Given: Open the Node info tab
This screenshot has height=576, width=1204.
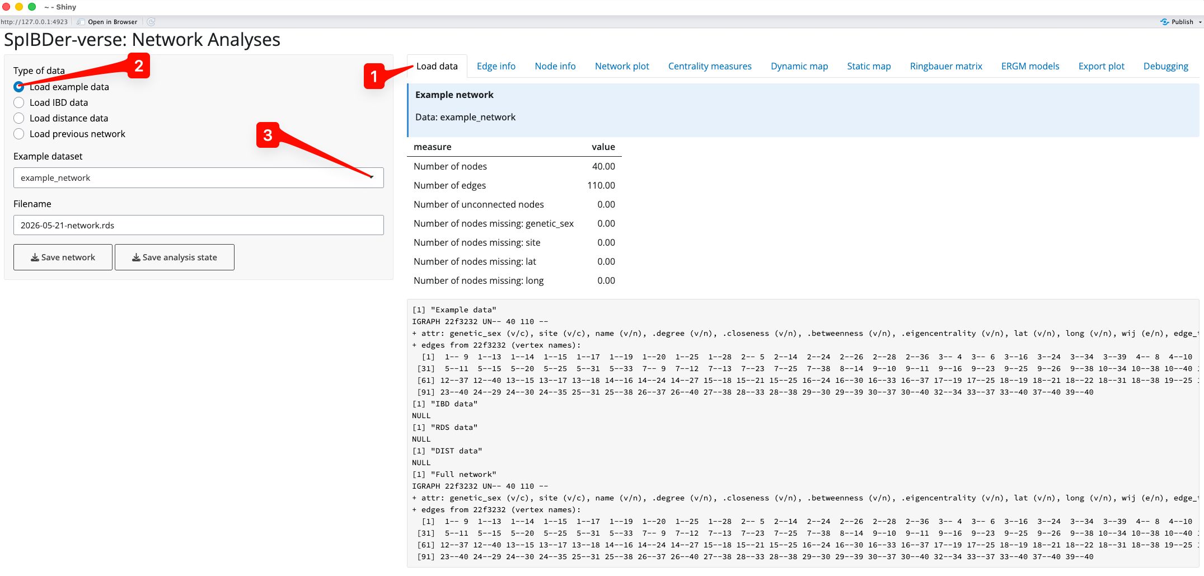Looking at the screenshot, I should tap(555, 66).
